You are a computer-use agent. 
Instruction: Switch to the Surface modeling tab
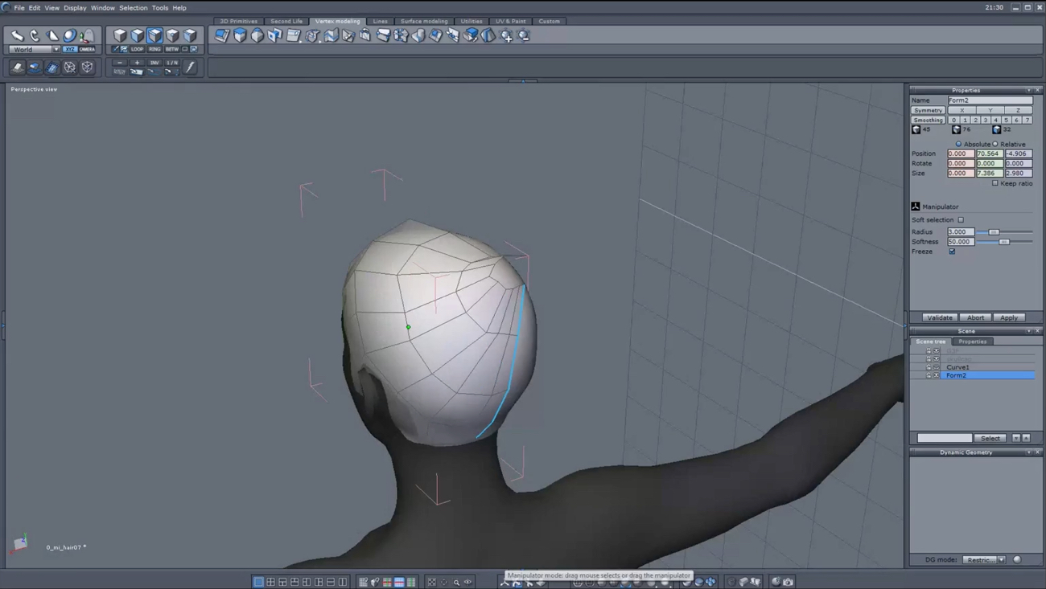pos(424,22)
